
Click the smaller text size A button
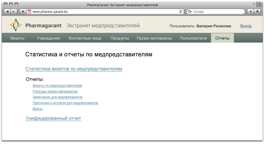250,11
